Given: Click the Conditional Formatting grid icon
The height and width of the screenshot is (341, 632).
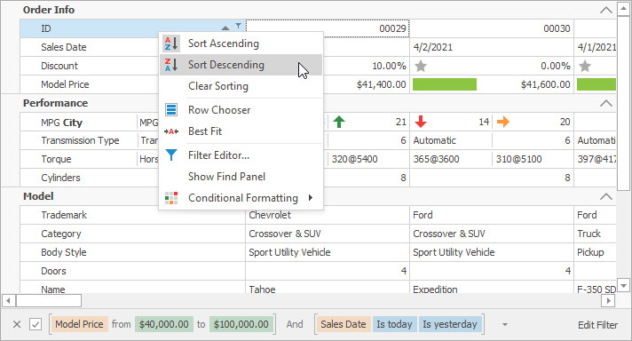Looking at the screenshot, I should 171,198.
